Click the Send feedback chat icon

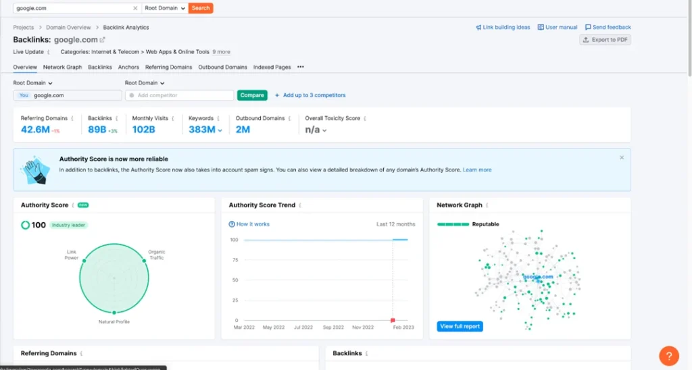click(588, 27)
